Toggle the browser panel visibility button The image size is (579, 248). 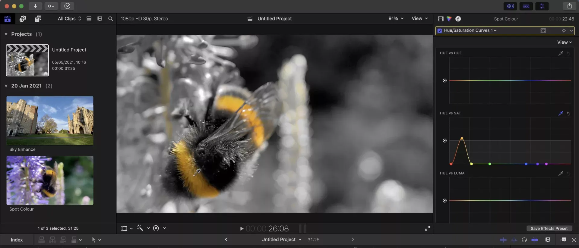[510, 6]
